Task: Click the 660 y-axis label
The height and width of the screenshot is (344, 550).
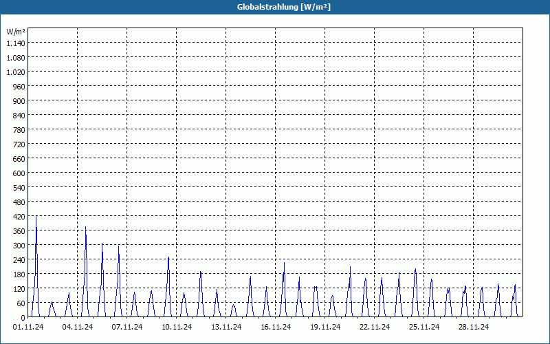Action: point(19,159)
